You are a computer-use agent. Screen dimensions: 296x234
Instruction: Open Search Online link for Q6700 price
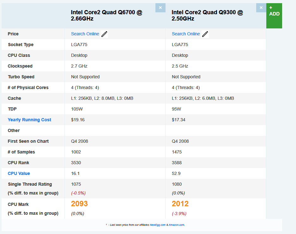point(85,34)
